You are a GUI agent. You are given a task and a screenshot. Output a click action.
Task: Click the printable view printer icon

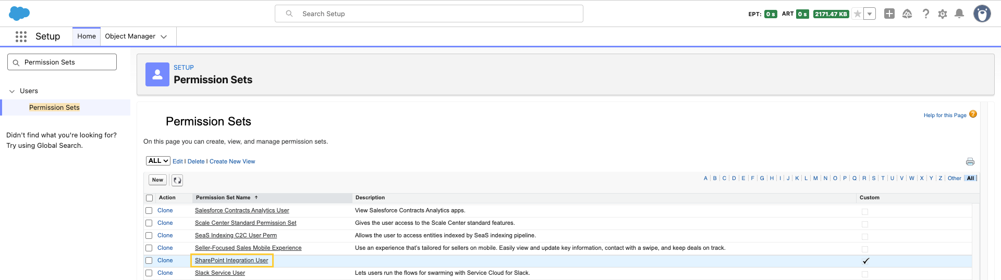click(970, 162)
